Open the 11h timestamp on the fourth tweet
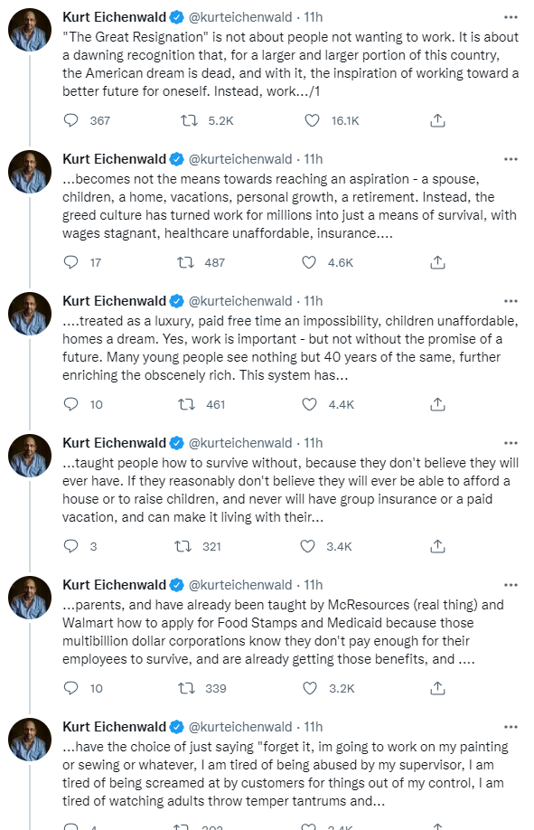Viewport: 534px width, 830px height. (x=314, y=443)
